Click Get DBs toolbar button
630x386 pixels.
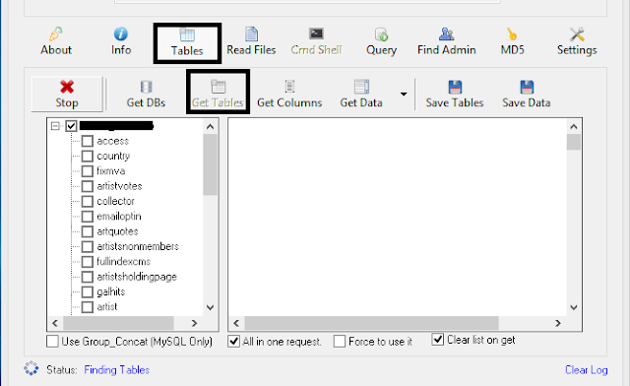(146, 95)
